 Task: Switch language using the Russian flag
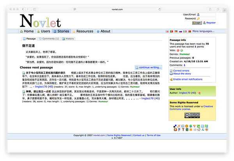(x=181, y=31)
